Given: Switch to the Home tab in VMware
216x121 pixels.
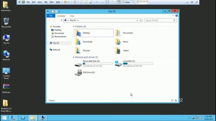Looking at the screenshot, I should (x=126, y=2).
